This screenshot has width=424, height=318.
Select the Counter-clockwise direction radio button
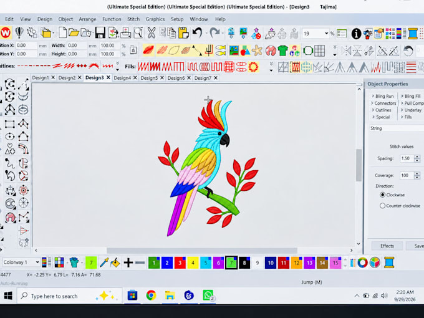[x=382, y=206]
